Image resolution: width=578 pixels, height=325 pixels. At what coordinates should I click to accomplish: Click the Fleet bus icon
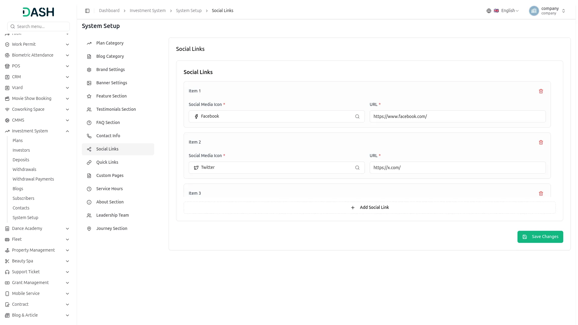(7, 240)
